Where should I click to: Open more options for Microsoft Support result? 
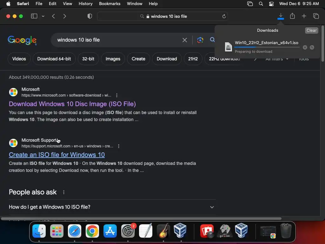pyautogui.click(x=119, y=146)
